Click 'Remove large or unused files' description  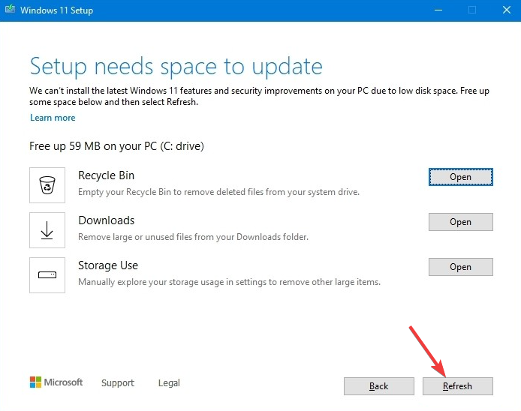(193, 237)
